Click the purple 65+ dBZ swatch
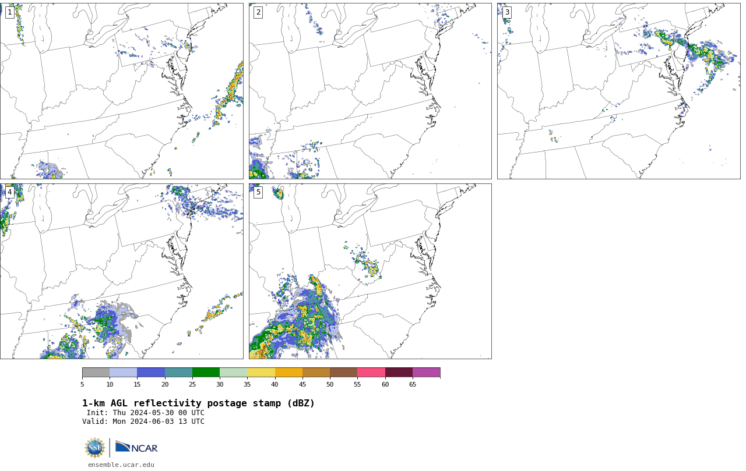The width and height of the screenshot is (746, 471). point(426,373)
